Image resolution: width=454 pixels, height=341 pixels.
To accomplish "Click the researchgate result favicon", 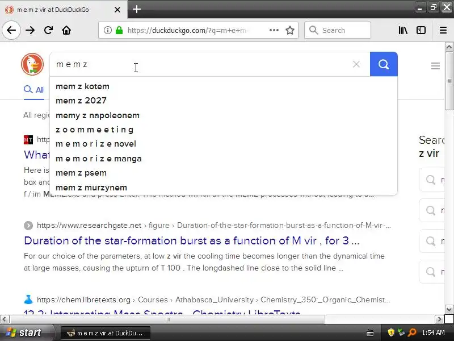I will pos(28,225).
